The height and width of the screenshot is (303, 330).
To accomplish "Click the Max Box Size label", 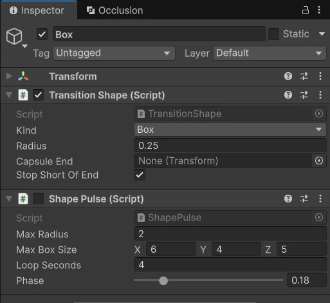I will coord(46,249).
